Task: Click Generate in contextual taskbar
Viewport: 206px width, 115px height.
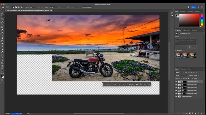Action: (130, 84)
